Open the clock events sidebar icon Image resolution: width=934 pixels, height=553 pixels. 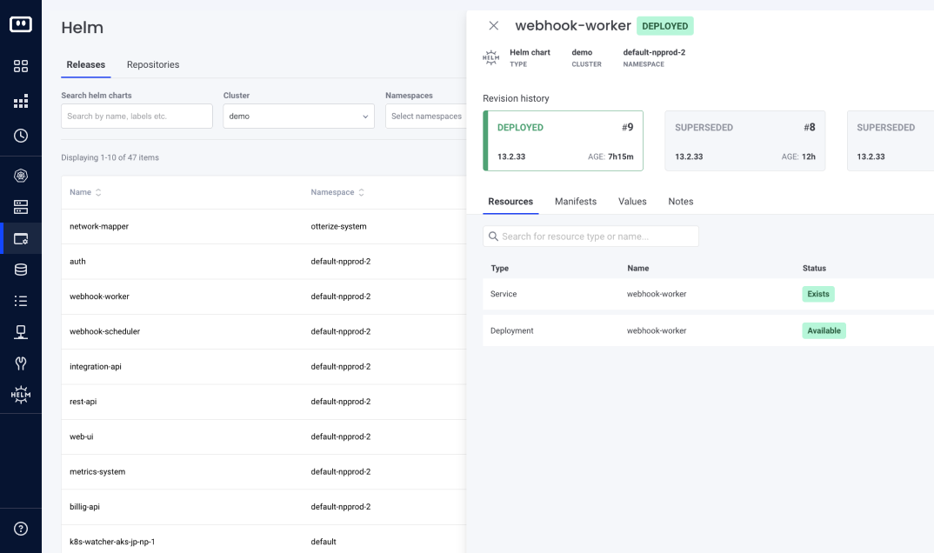coord(21,136)
